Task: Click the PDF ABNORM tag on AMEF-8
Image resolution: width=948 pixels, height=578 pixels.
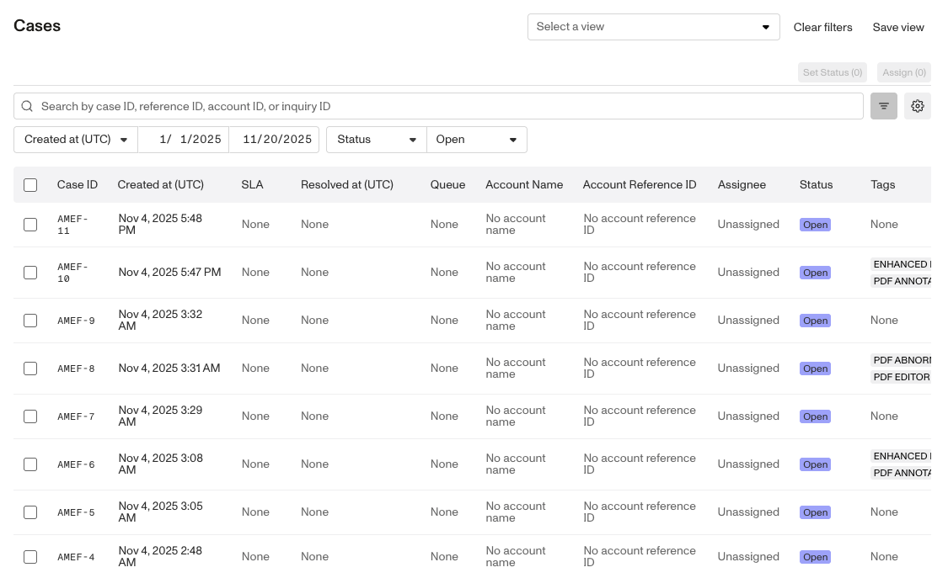Action: point(901,360)
